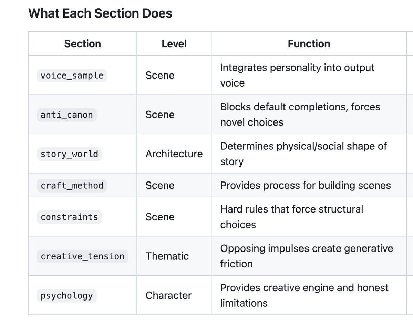Click the Architecture level cell
The height and width of the screenshot is (325, 413).
[x=174, y=154]
